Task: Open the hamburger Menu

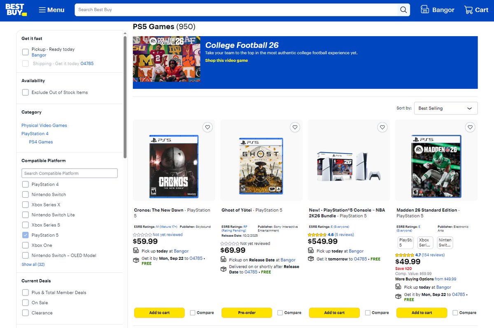Action: pyautogui.click(x=51, y=10)
